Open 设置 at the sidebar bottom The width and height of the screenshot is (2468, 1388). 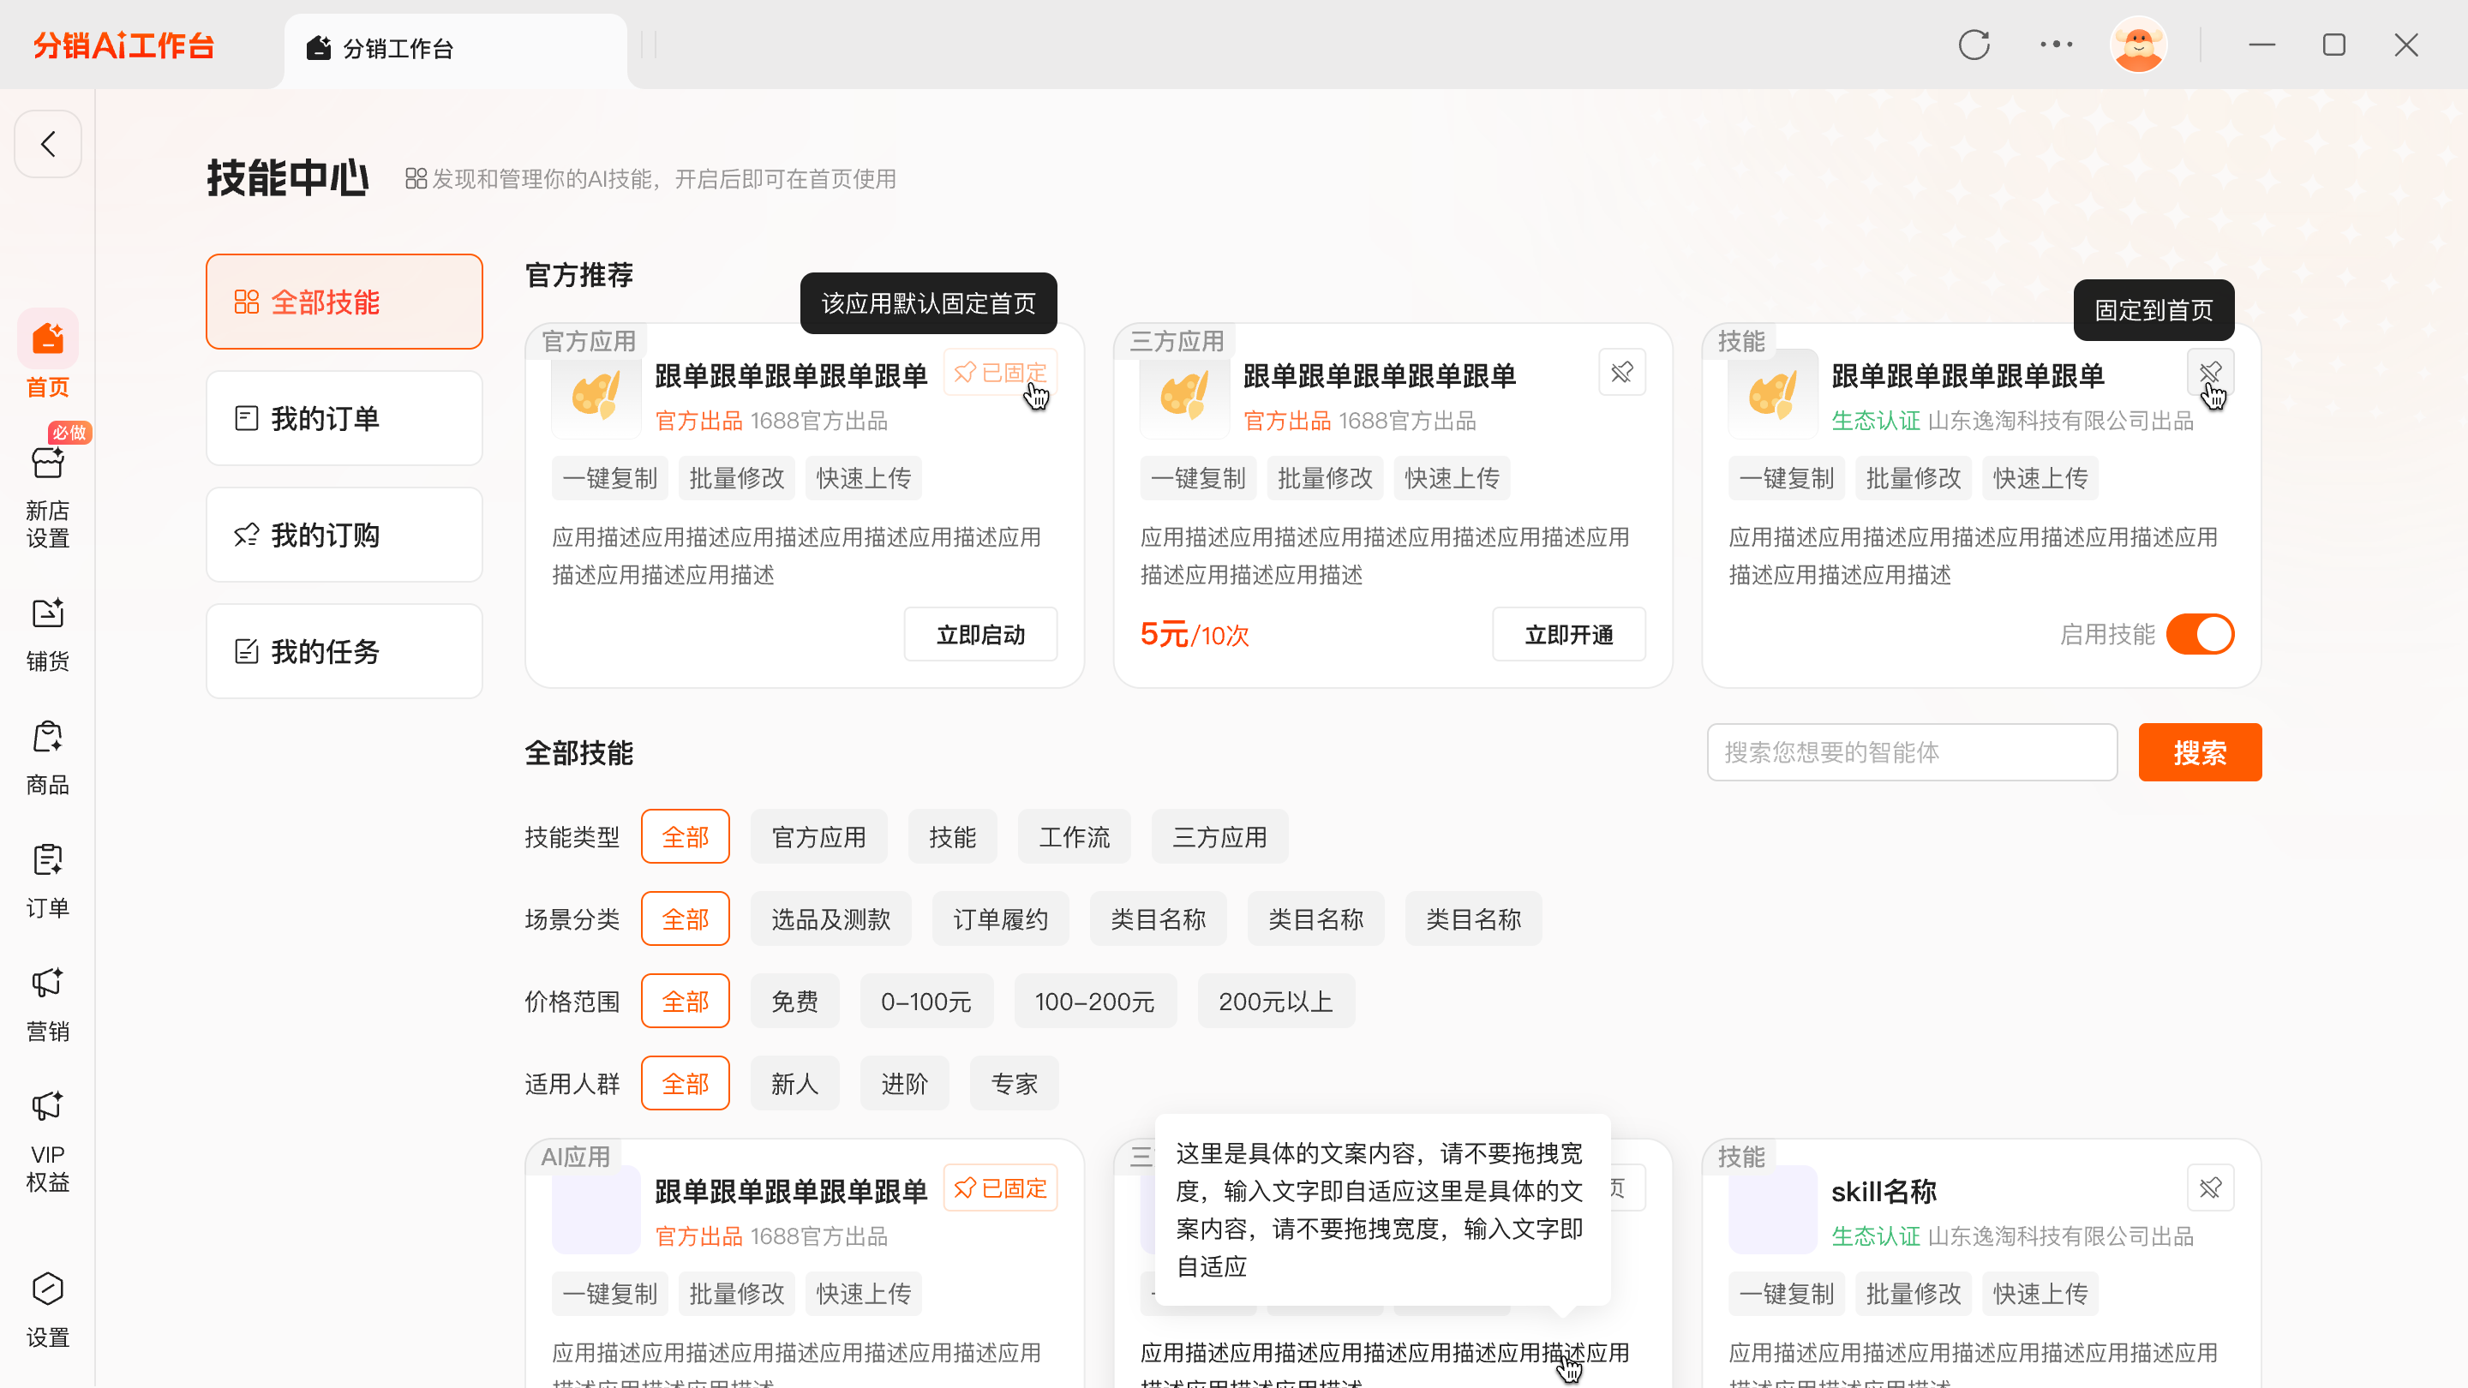[x=48, y=1310]
